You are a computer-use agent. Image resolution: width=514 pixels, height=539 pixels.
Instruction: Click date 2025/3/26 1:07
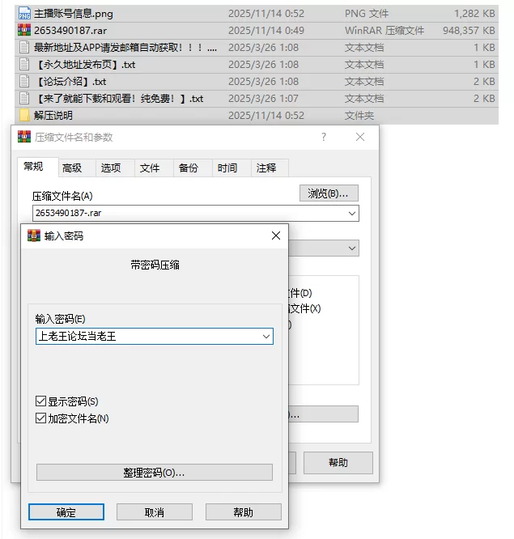pyautogui.click(x=263, y=99)
